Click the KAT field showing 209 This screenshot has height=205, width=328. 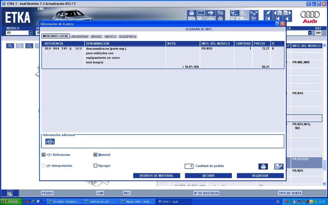pos(318,33)
